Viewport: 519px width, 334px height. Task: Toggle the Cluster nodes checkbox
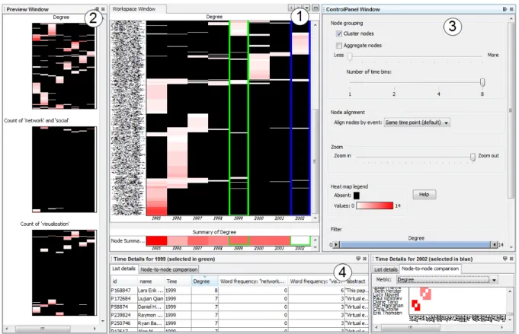tap(339, 33)
